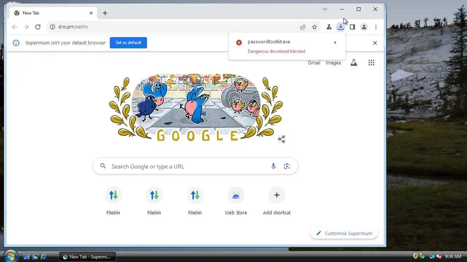Share the Google doodle

(x=281, y=139)
